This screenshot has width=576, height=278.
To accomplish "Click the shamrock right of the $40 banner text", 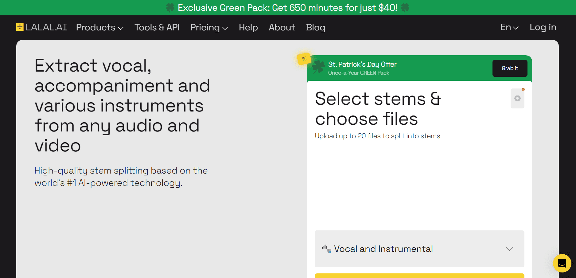I will 405,8.
